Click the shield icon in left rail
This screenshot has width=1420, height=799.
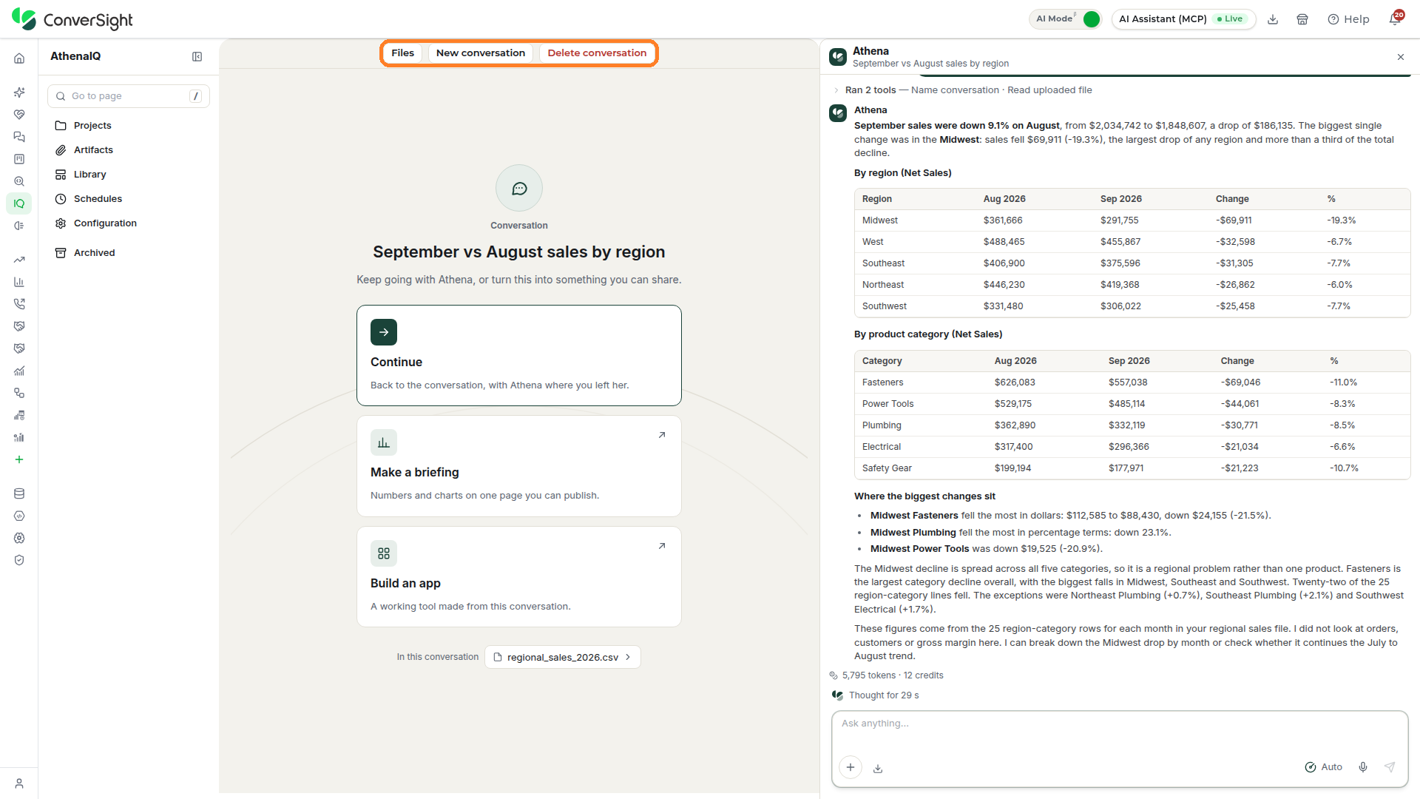point(19,560)
